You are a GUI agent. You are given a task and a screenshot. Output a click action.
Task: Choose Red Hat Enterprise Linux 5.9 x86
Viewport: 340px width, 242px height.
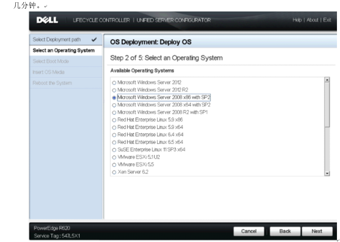point(114,120)
